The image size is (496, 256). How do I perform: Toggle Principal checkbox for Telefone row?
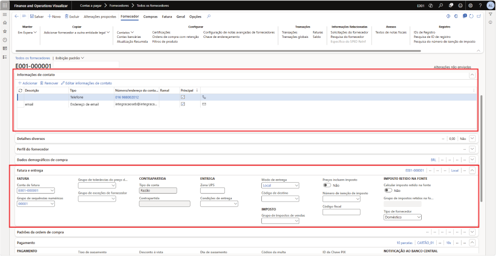[x=183, y=97]
